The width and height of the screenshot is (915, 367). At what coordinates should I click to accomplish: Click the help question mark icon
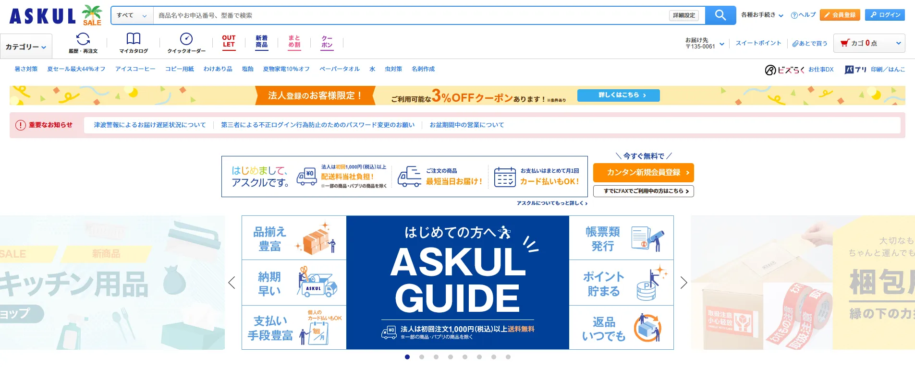(794, 15)
